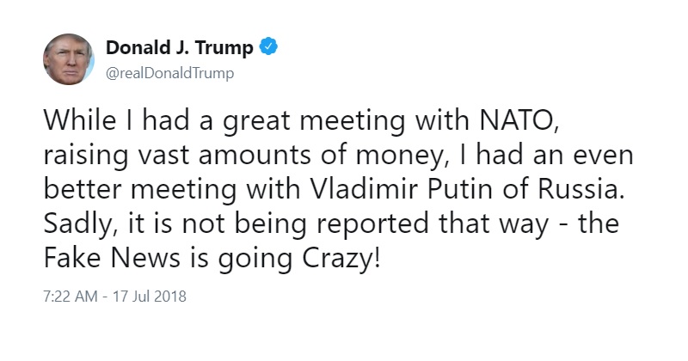The image size is (688, 361).
Task: Click the words 'Fake News' in tweet
Action: (112, 258)
